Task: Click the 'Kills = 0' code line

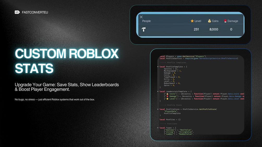Action: [169, 79]
